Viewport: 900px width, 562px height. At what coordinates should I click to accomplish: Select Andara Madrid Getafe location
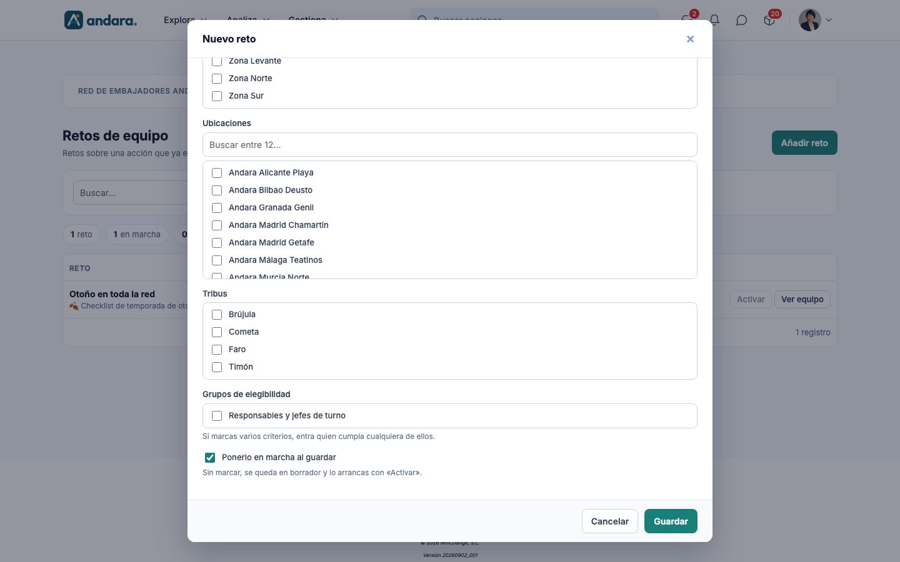point(217,243)
